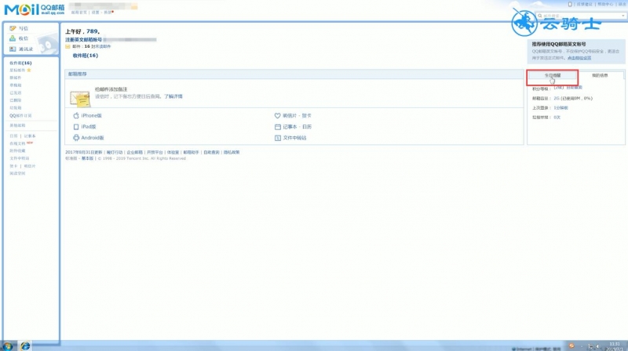Image resolution: width=628 pixels, height=351 pixels.
Task: Launch Internet Explorer from the taskbar
Action: click(x=25, y=346)
